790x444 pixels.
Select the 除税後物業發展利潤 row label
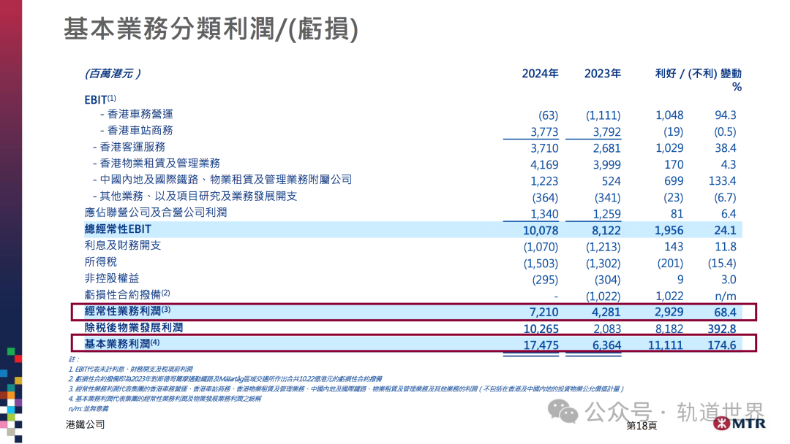[134, 327]
